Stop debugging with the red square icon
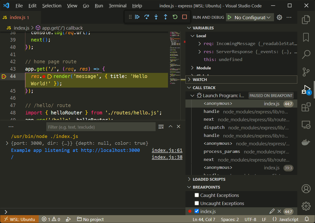315x223 pixels. coord(184,17)
